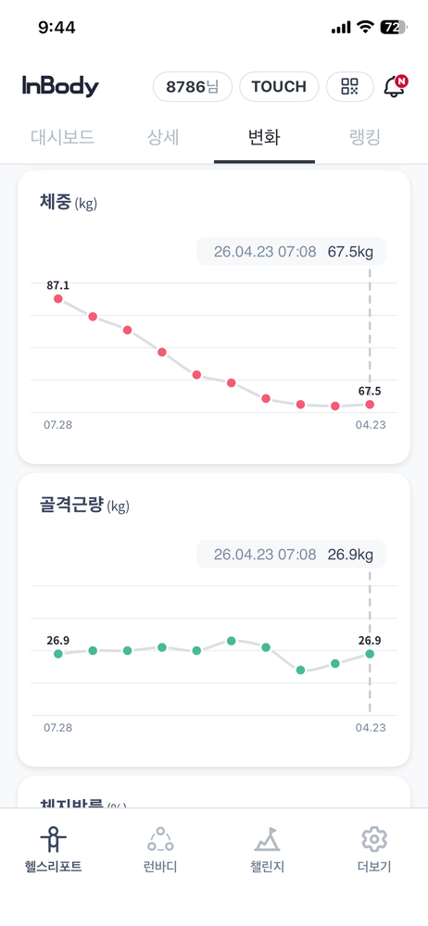Open 헬스리포트 in bottom navigation
This screenshot has height=926, width=428.
(x=53, y=850)
